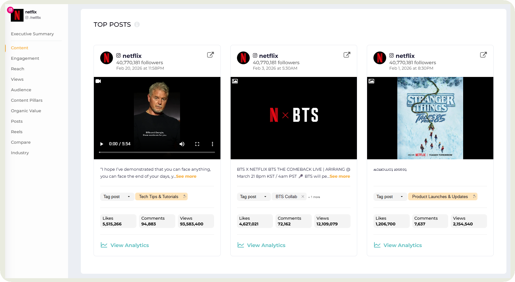This screenshot has width=515, height=282.
Task: Mute the video volume icon
Action: 182,144
